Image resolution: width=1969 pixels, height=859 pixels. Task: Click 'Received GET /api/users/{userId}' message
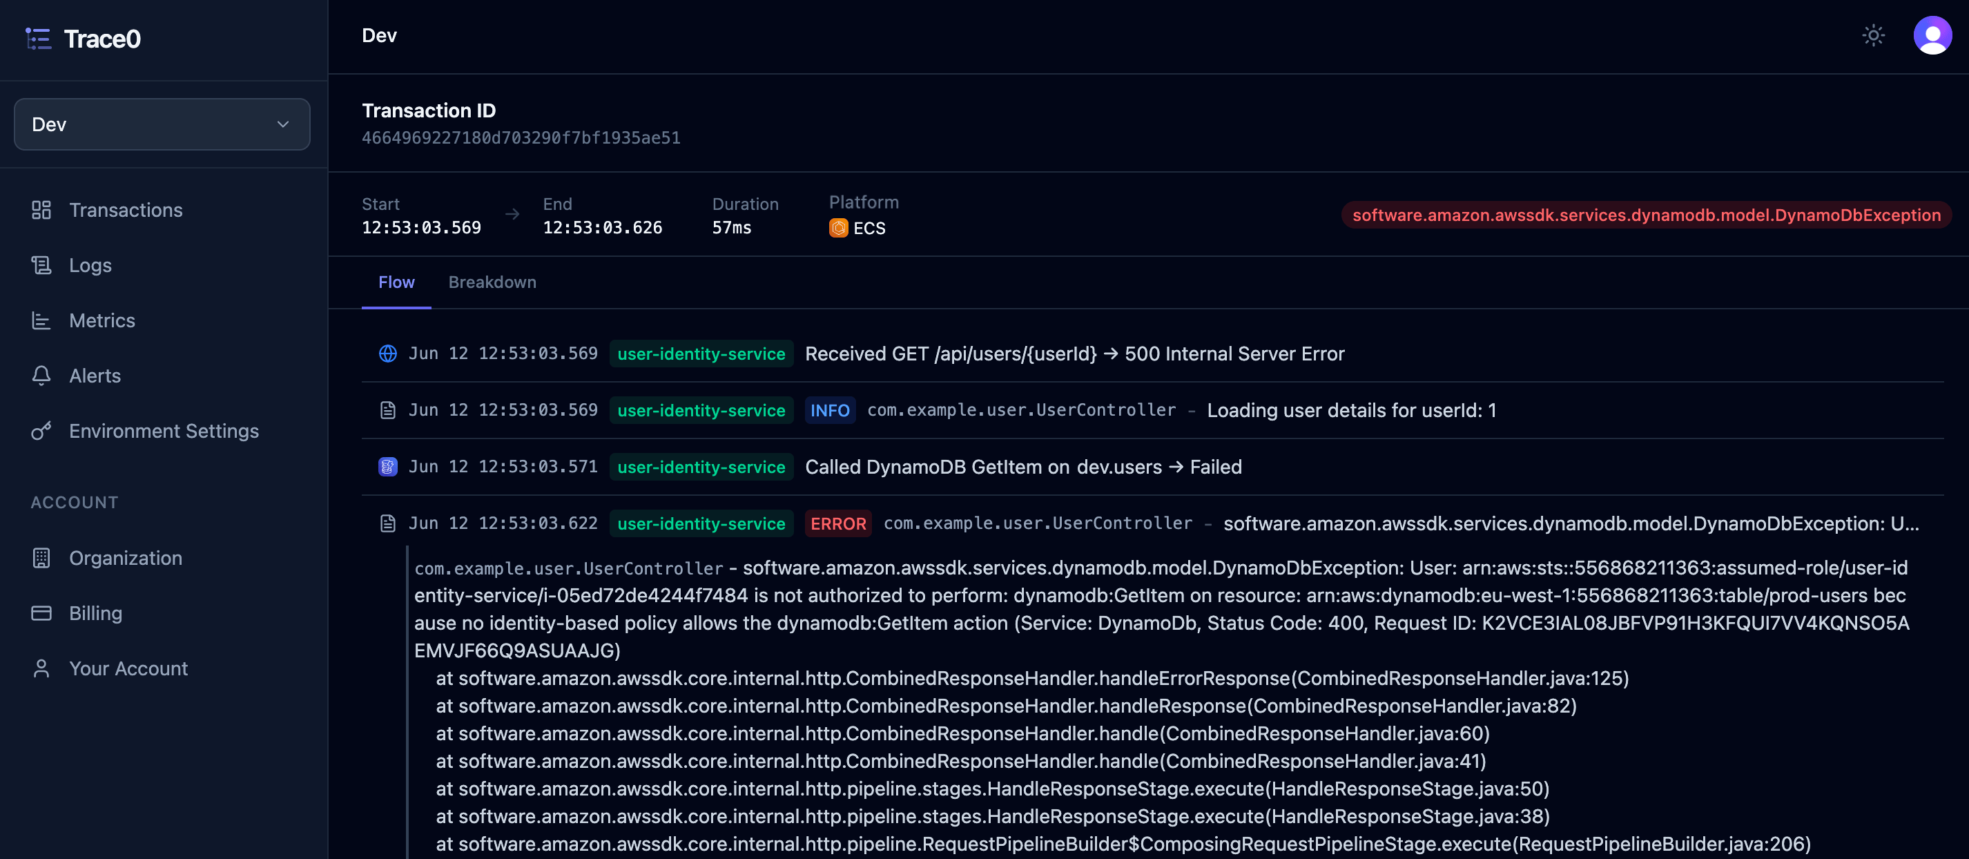click(951, 354)
